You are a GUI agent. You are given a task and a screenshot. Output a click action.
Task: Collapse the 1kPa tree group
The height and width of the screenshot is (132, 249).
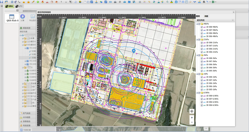[197, 74]
